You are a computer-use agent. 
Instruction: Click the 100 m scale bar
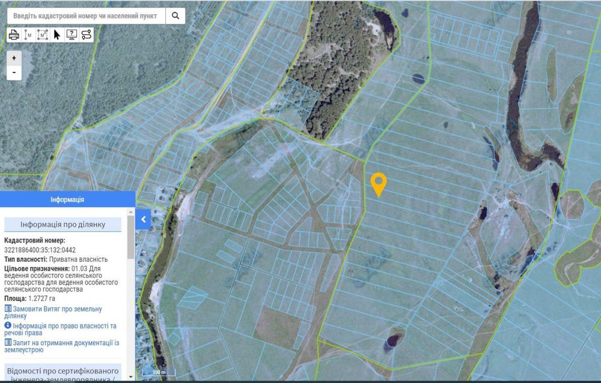coord(159,372)
